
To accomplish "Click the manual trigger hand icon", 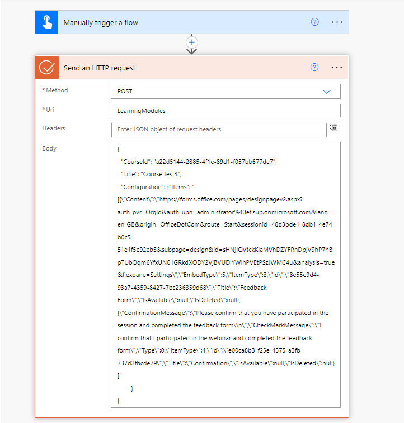I will click(x=47, y=23).
